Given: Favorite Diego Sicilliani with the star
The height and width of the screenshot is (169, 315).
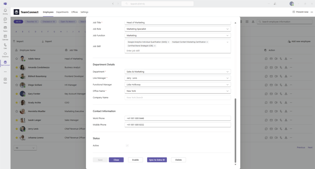Looking at the screenshot, I should click(17, 85).
